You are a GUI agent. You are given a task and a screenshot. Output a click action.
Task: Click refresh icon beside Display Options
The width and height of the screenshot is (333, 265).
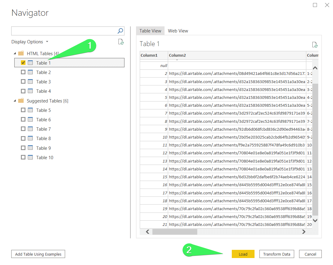click(x=121, y=42)
